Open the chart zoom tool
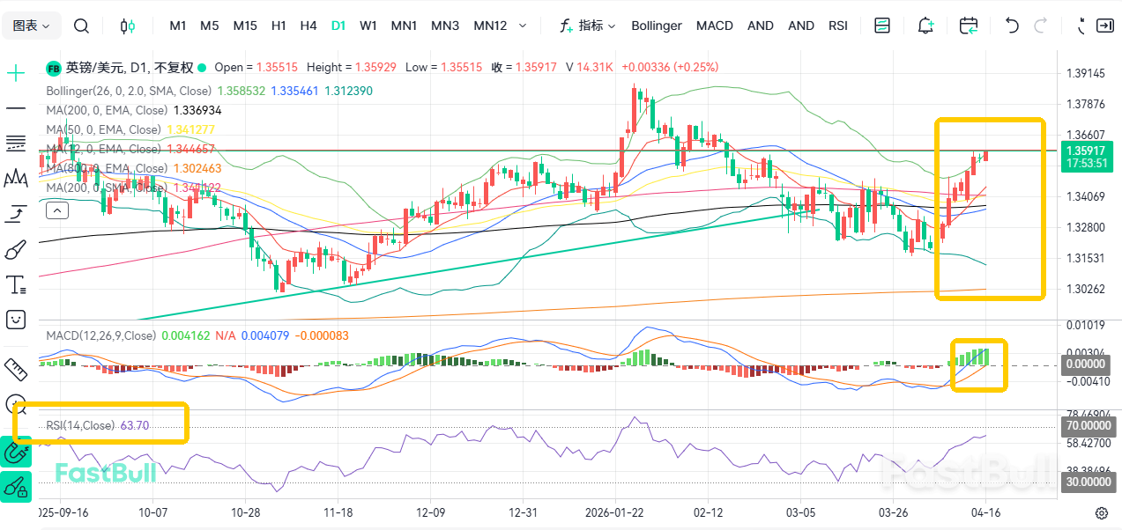 click(16, 402)
